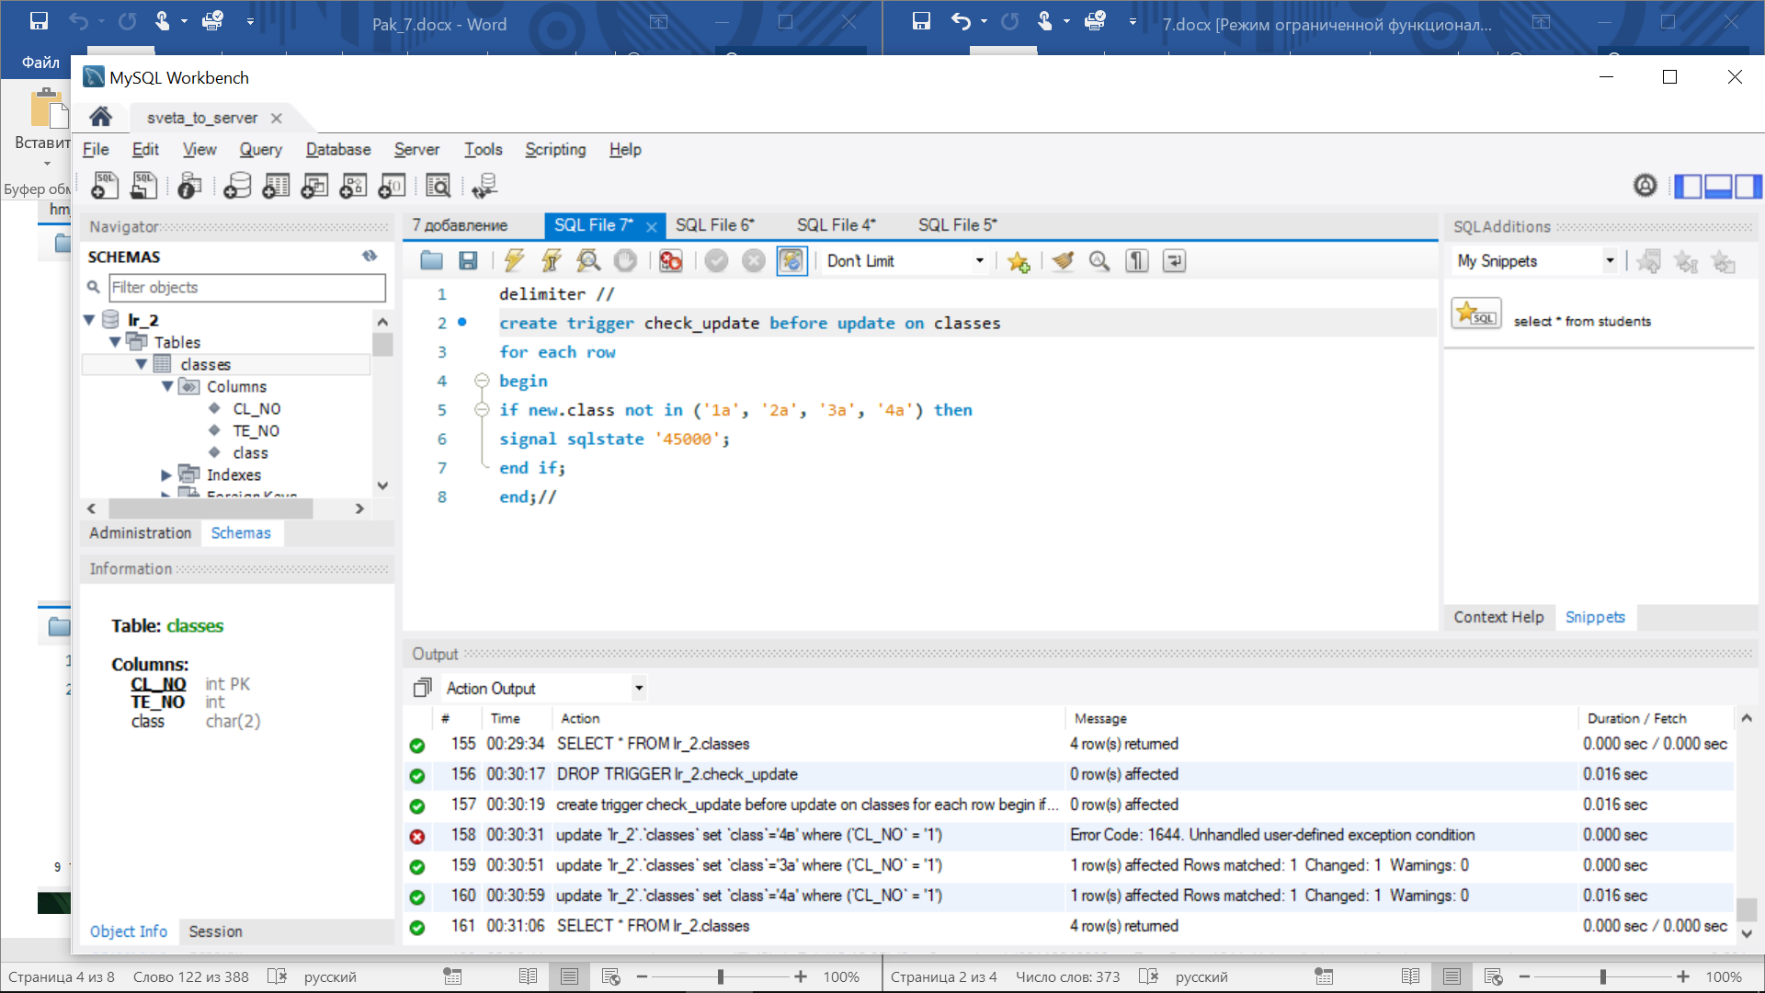Screen dimensions: 1765x993
Task: Open find panel magnifier icon in editor
Action: pyautogui.click(x=1099, y=261)
